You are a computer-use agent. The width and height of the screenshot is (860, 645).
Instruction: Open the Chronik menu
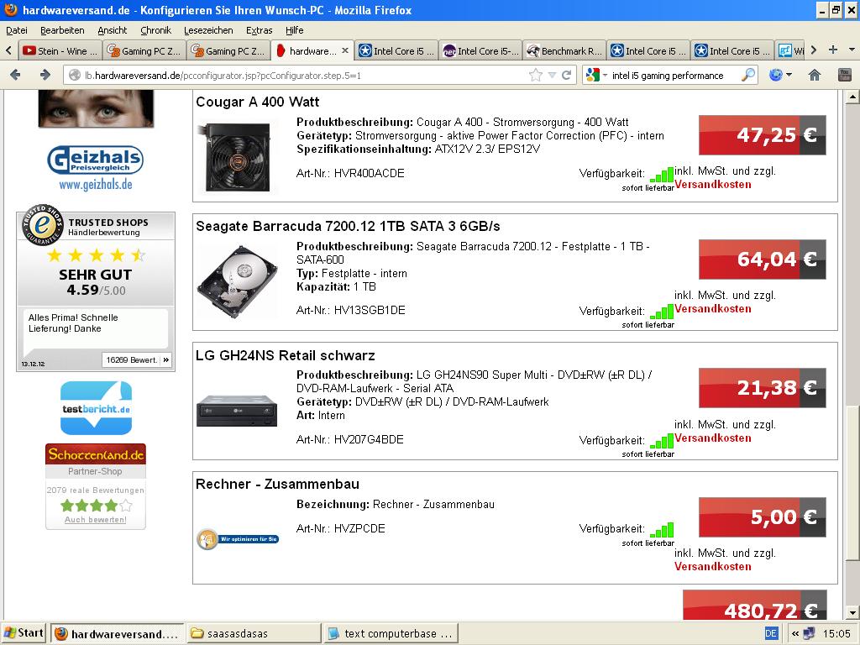click(155, 30)
